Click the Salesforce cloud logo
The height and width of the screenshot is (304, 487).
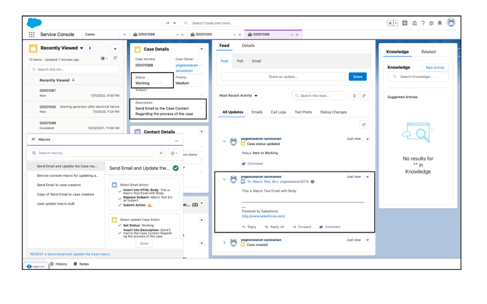[x=34, y=23]
